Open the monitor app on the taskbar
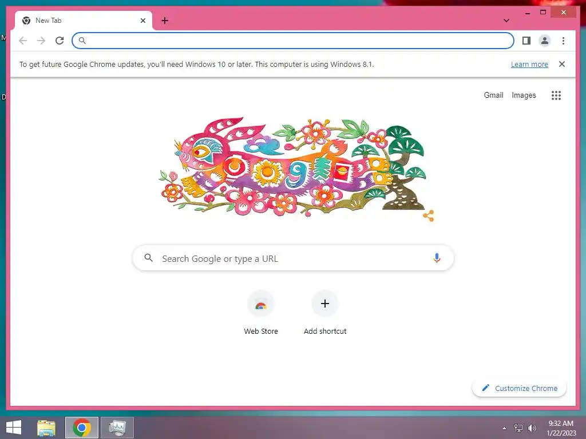This screenshot has width=586, height=439. [117, 428]
